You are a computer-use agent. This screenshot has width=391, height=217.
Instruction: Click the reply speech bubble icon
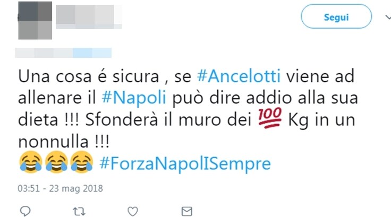click(25, 211)
